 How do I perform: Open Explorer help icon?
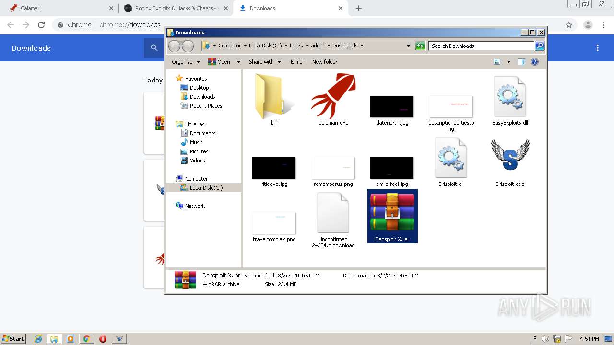point(535,62)
